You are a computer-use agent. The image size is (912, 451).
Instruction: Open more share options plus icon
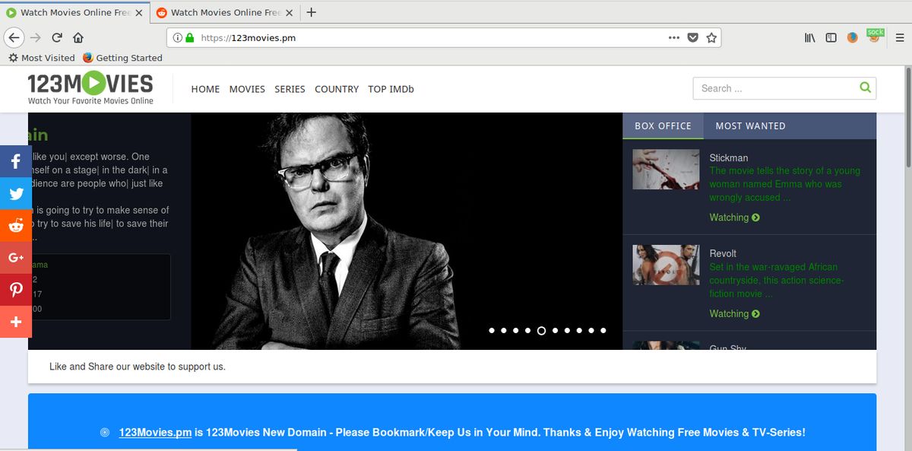point(16,322)
